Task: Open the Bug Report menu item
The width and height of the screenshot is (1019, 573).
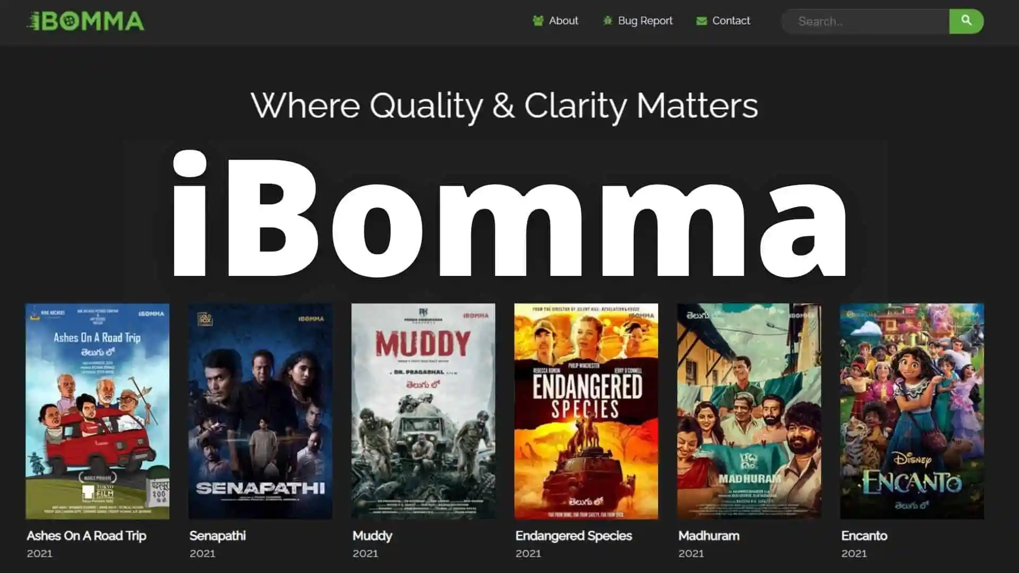Action: (645, 21)
